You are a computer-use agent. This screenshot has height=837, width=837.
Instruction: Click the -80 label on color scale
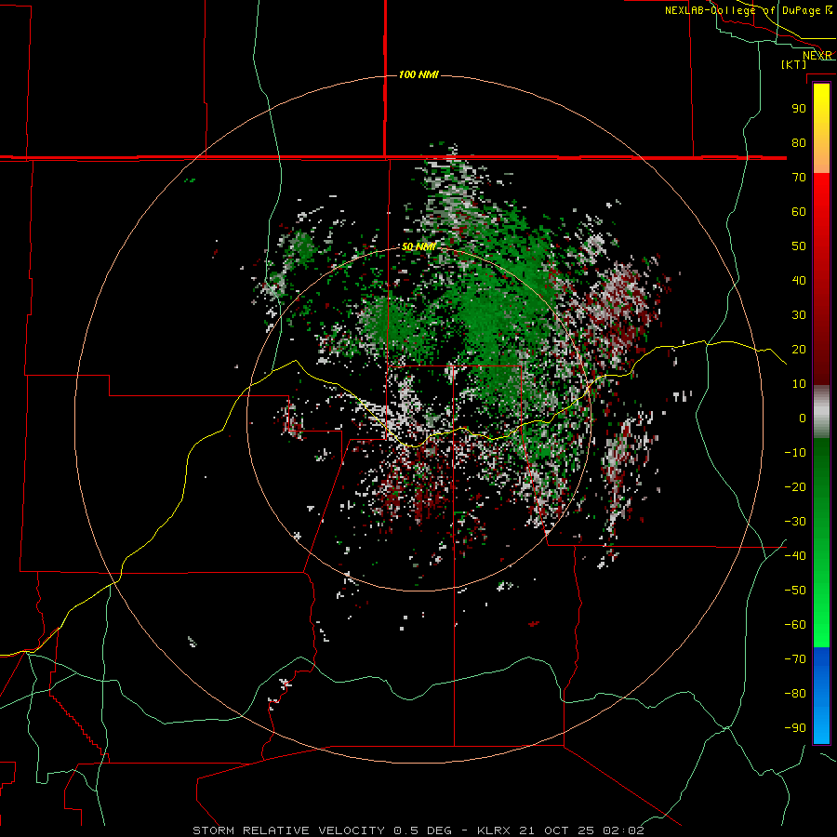pos(795,694)
